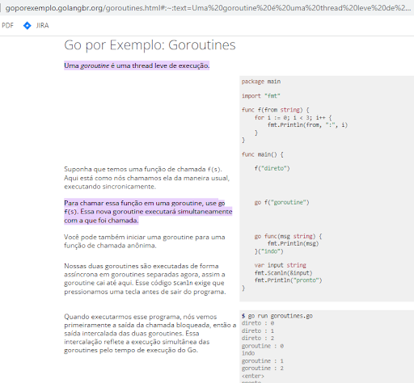Click 'fmt.Println(from, ":", i)' code line
This screenshot has height=383, width=414.
coord(307,125)
